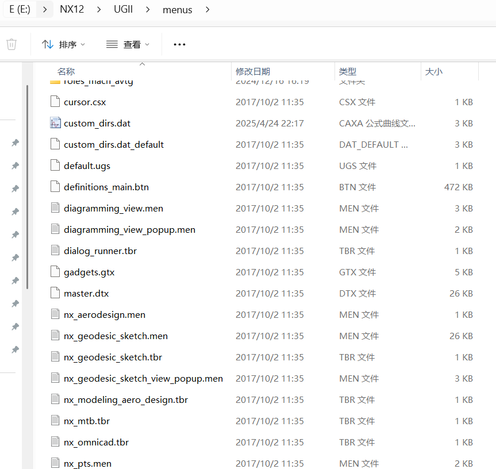The image size is (496, 469).
Task: Click the nx_pts.men file icon
Action: pyautogui.click(x=55, y=463)
